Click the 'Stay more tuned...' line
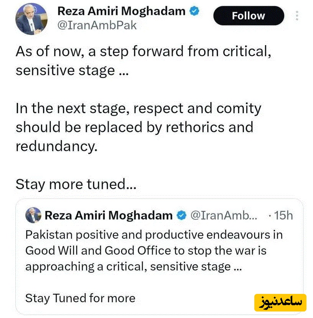 [76, 184]
